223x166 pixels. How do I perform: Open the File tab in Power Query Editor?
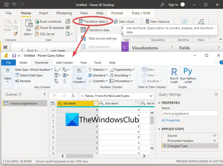point(9,63)
